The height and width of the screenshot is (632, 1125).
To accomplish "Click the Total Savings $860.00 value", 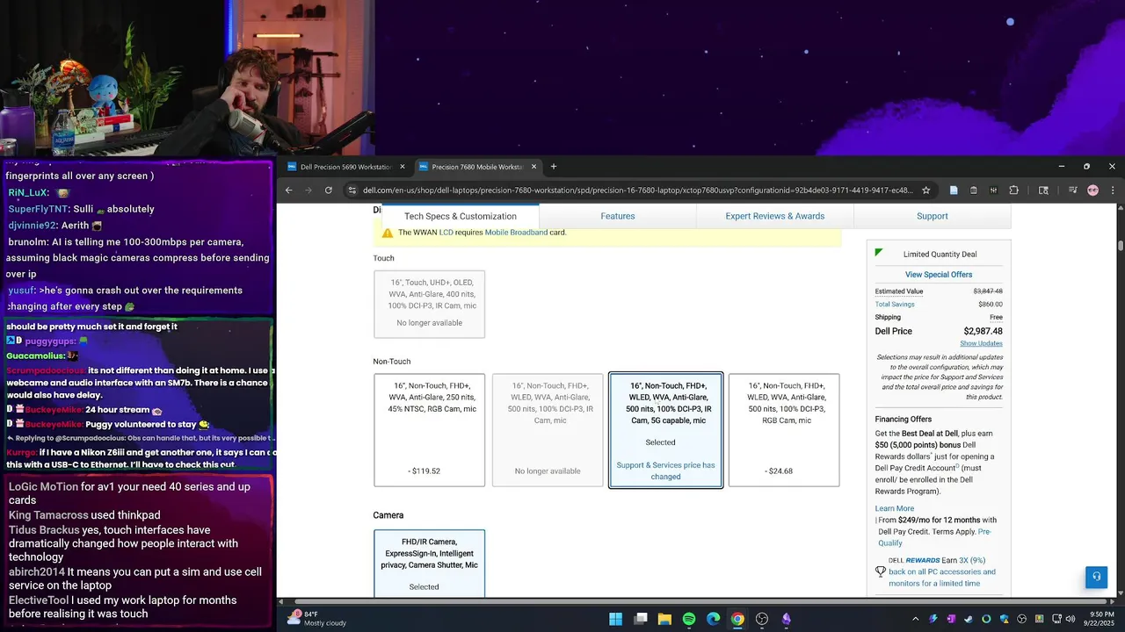I will 991,305.
